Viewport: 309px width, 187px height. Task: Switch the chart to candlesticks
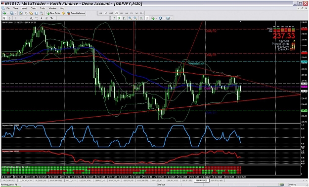click(119, 18)
